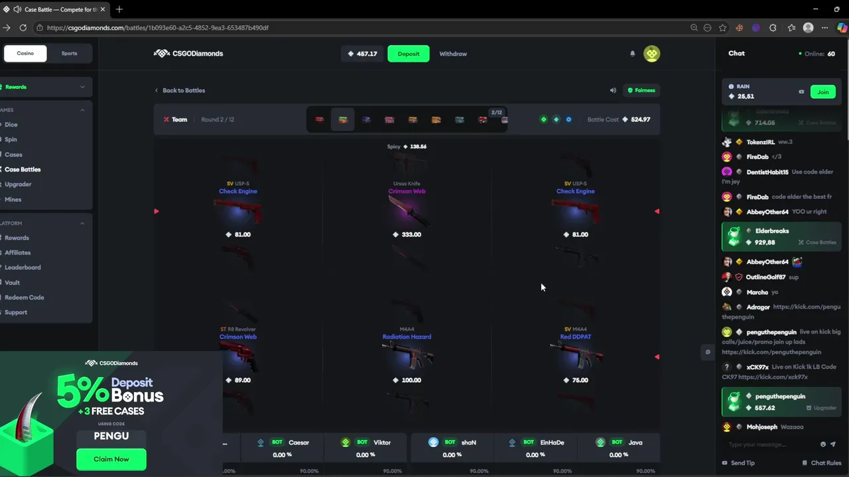The width and height of the screenshot is (849, 477).
Task: Click EinHaDe bot avatar icon
Action: click(512, 442)
